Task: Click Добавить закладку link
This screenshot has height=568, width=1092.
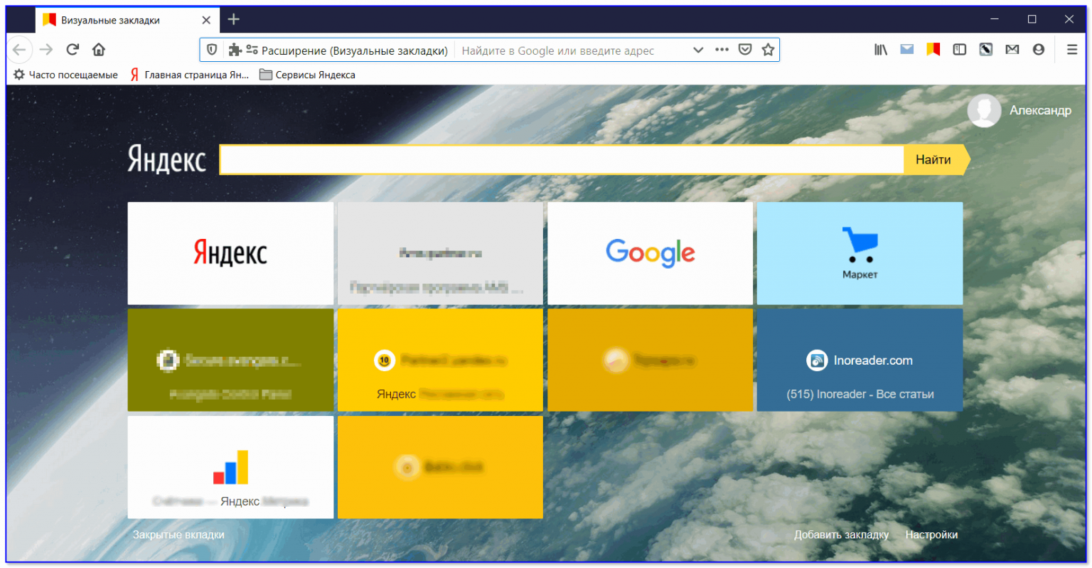Action: pyautogui.click(x=841, y=535)
